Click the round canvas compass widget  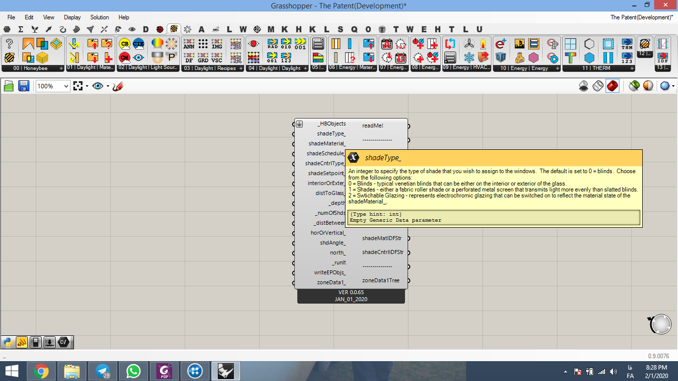[x=660, y=324]
